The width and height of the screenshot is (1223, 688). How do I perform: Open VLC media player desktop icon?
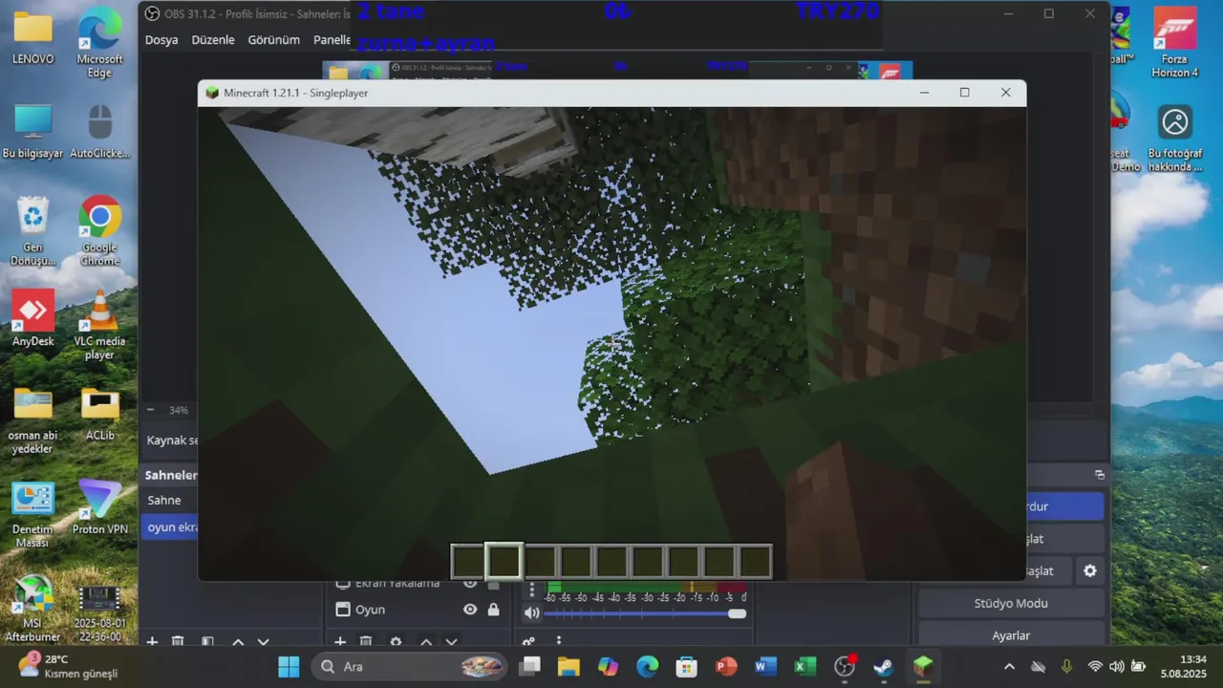[x=100, y=326]
